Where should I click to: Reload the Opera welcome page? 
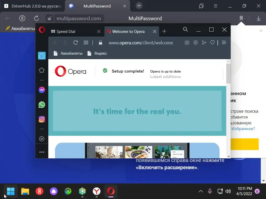point(76,42)
